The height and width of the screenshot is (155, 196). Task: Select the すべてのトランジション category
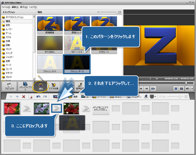pyautogui.click(x=15, y=17)
